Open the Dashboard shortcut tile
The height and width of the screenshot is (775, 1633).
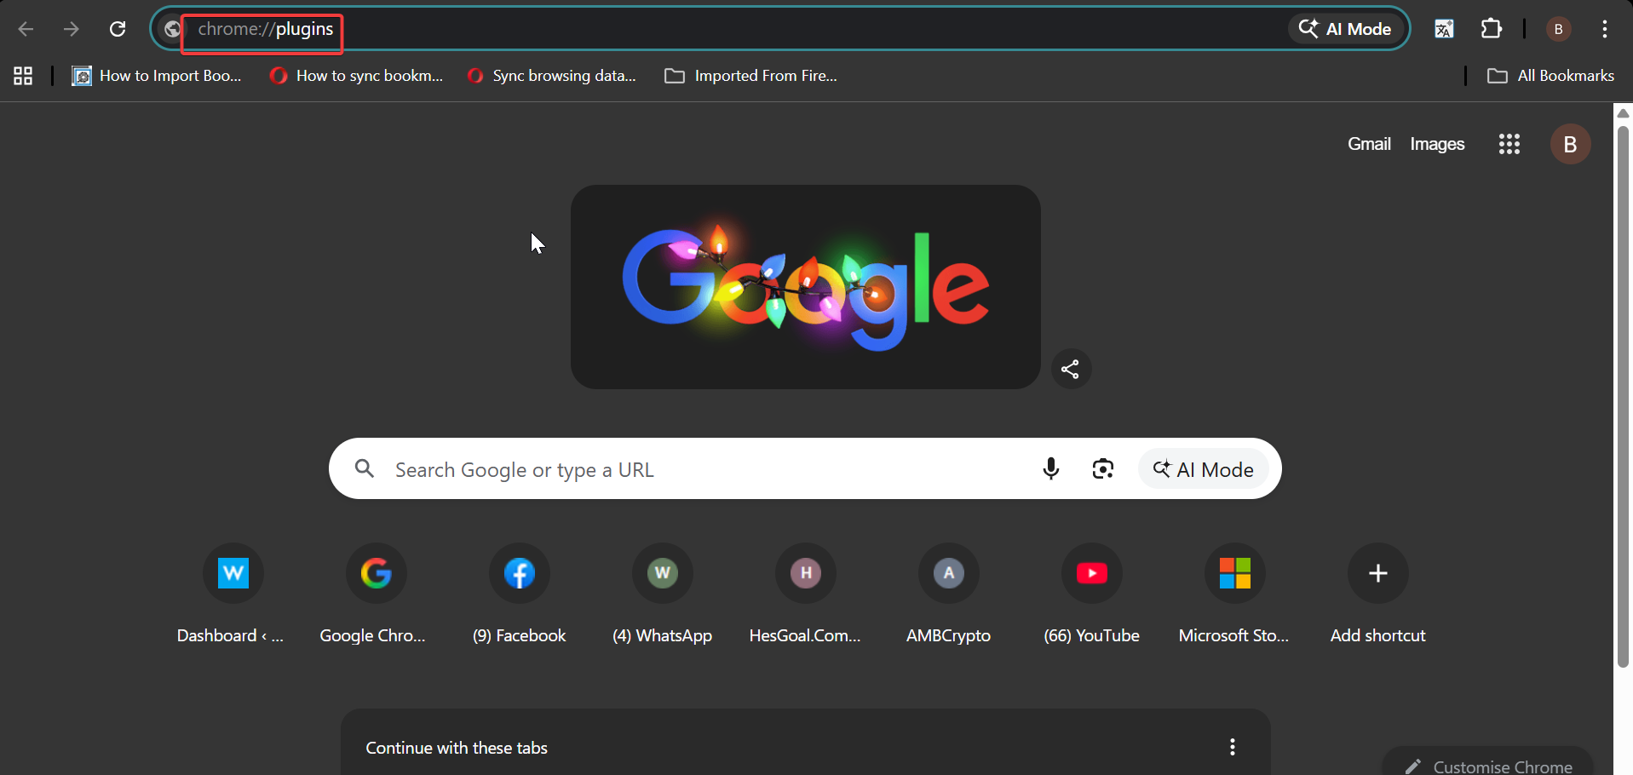233,594
